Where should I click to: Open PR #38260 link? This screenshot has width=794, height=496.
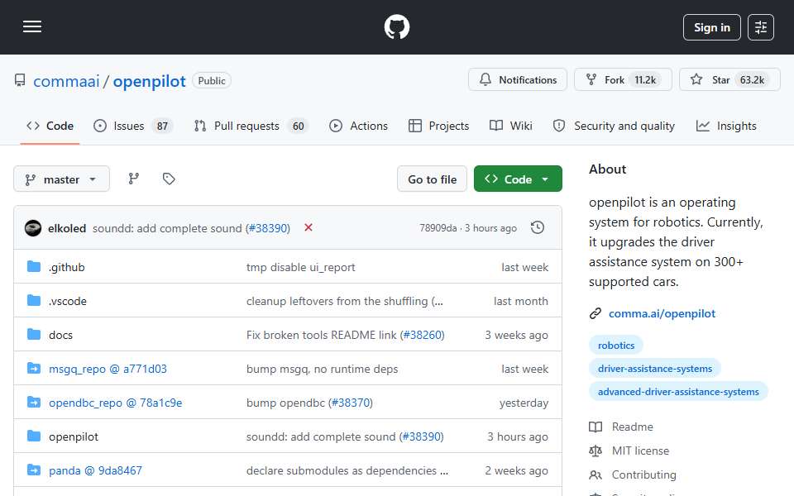coord(423,335)
